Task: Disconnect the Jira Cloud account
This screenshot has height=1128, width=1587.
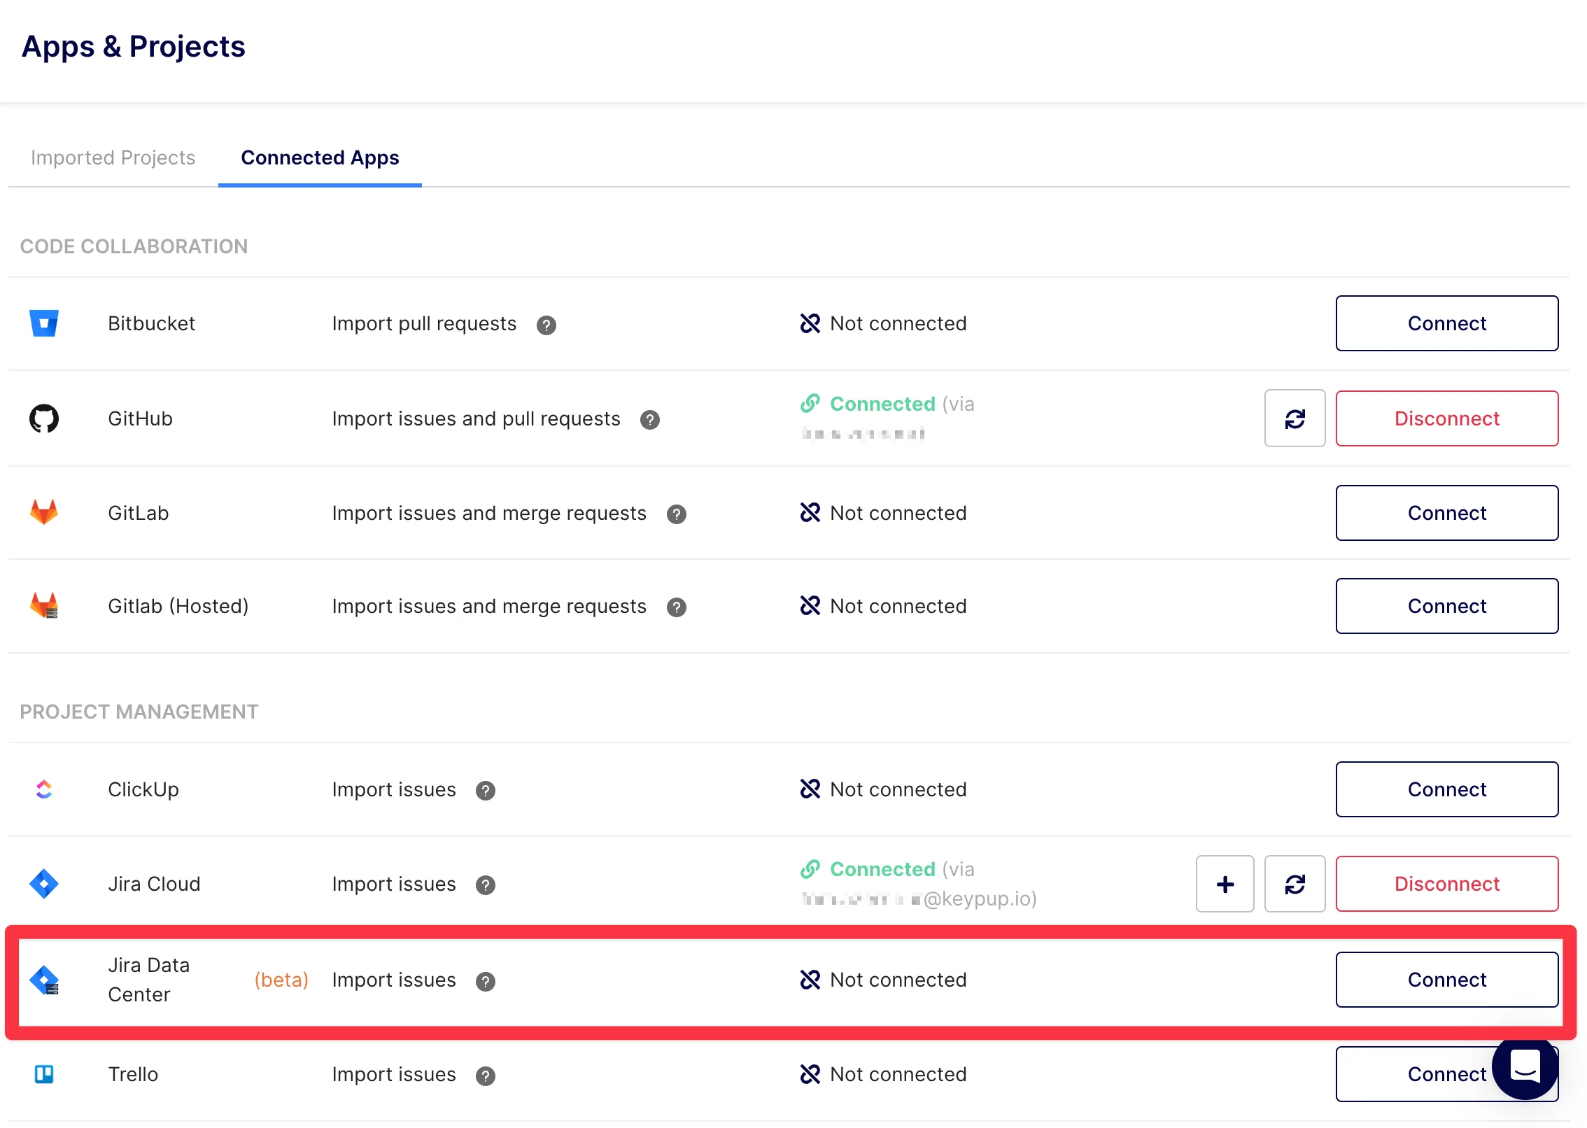Action: (1446, 884)
